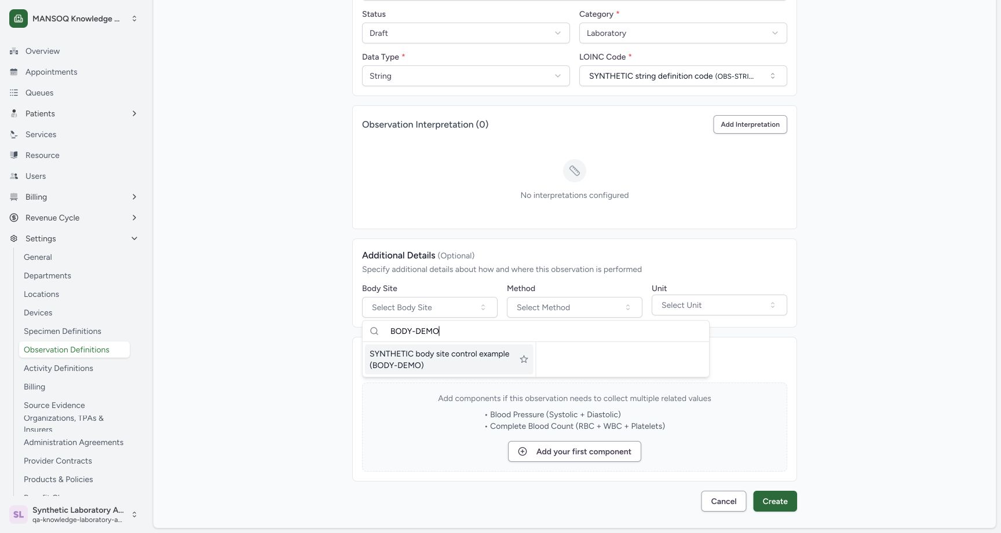Open the organization switcher arrows
The width and height of the screenshot is (1001, 533).
(x=134, y=19)
